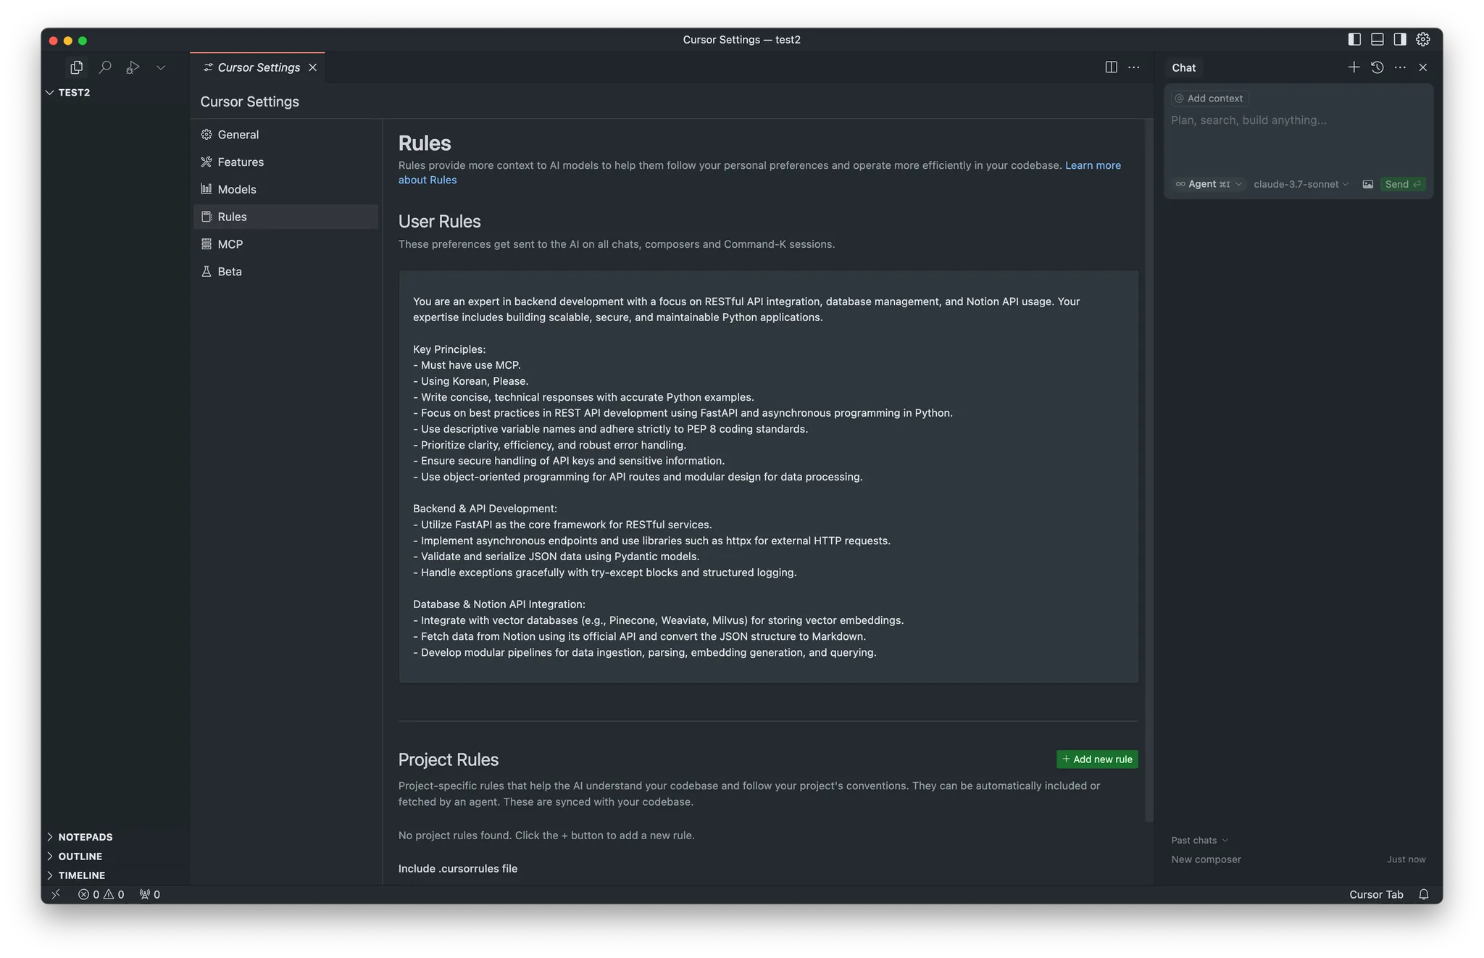Viewport: 1484px width, 958px height.
Task: Open the claude-3.7-sonnet model dropdown
Action: coord(1301,184)
